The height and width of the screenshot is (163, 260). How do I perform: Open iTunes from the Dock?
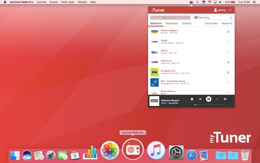tap(156, 150)
